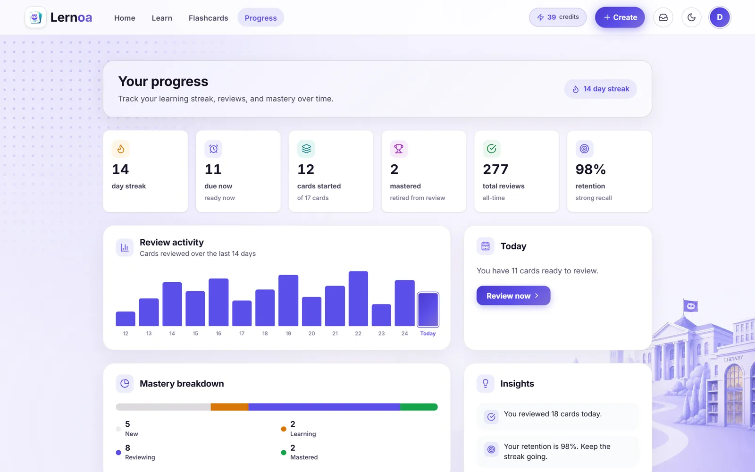Click the bar for day 16
Image resolution: width=755 pixels, height=472 pixels.
tap(218, 303)
